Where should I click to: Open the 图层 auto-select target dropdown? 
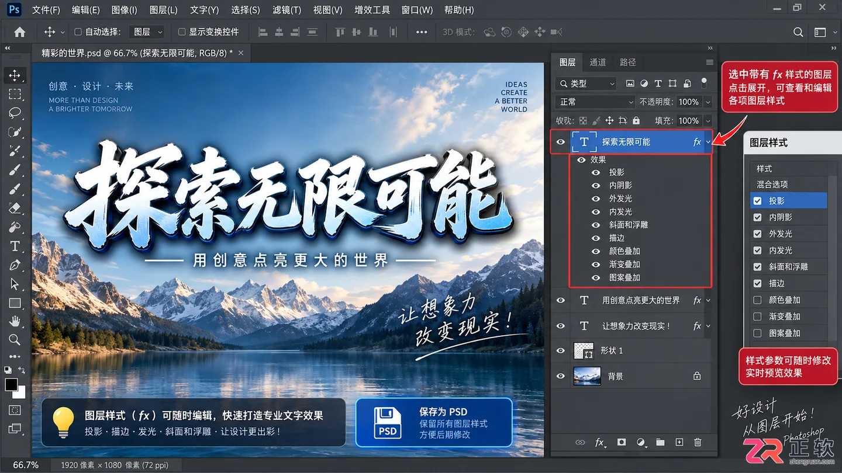point(147,32)
